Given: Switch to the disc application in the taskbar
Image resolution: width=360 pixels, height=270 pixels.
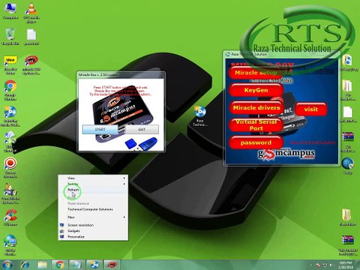Looking at the screenshot, I should pyautogui.click(x=94, y=265).
